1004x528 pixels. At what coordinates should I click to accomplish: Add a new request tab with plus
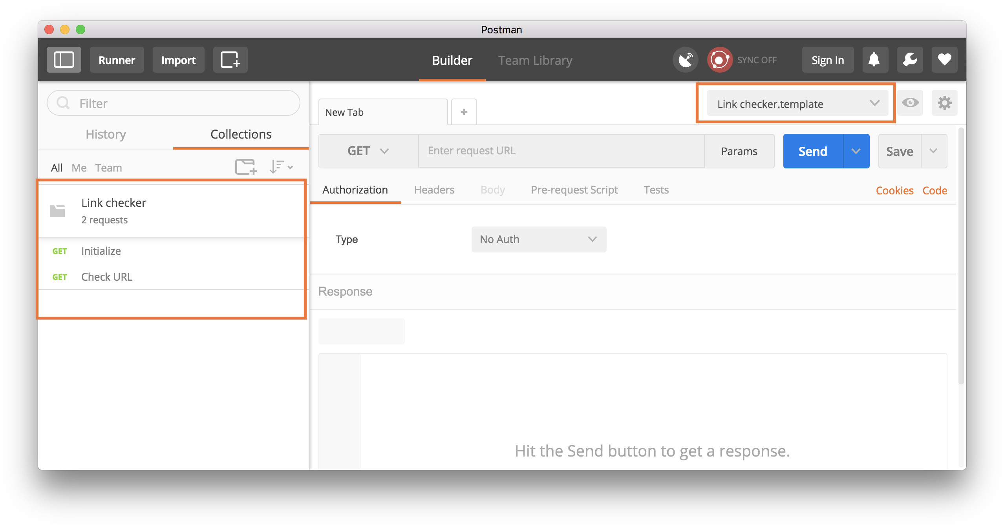click(x=464, y=112)
